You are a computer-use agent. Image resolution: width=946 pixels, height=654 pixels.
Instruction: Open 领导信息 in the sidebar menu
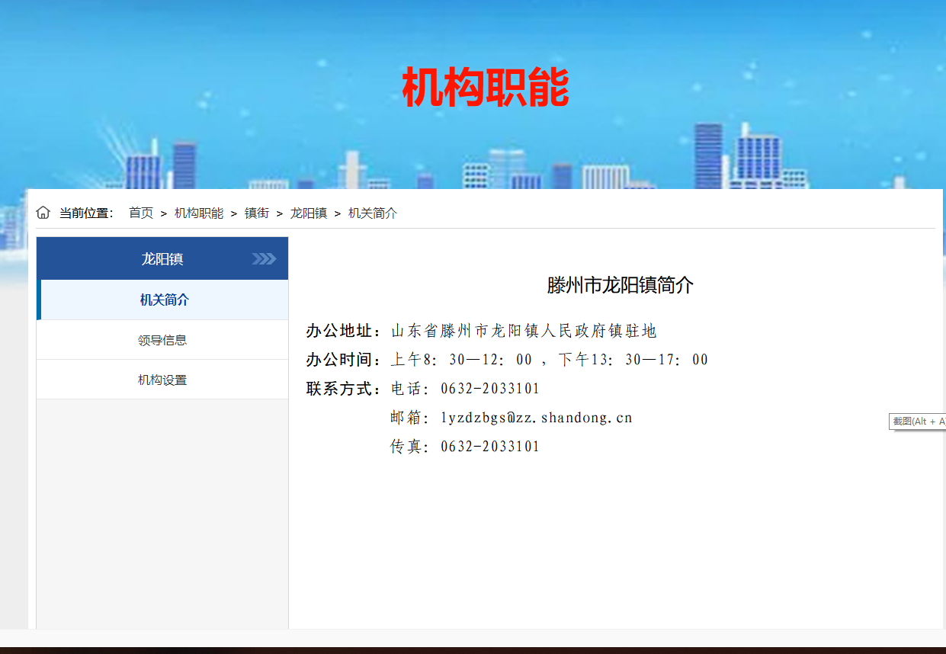click(162, 340)
